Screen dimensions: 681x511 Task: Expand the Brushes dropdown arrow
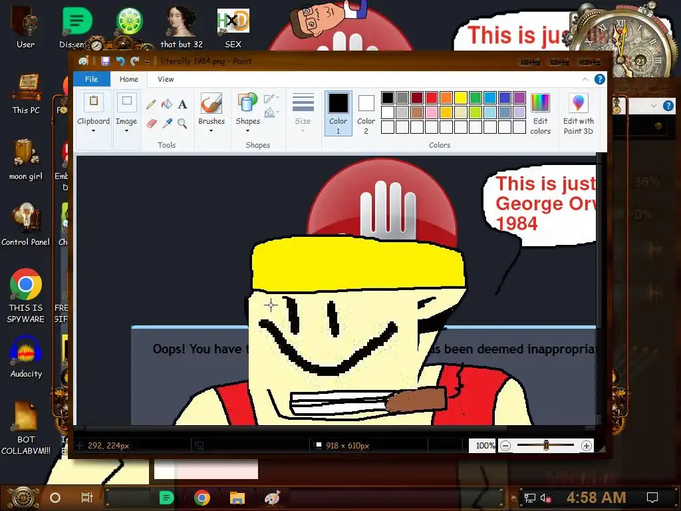click(x=211, y=131)
